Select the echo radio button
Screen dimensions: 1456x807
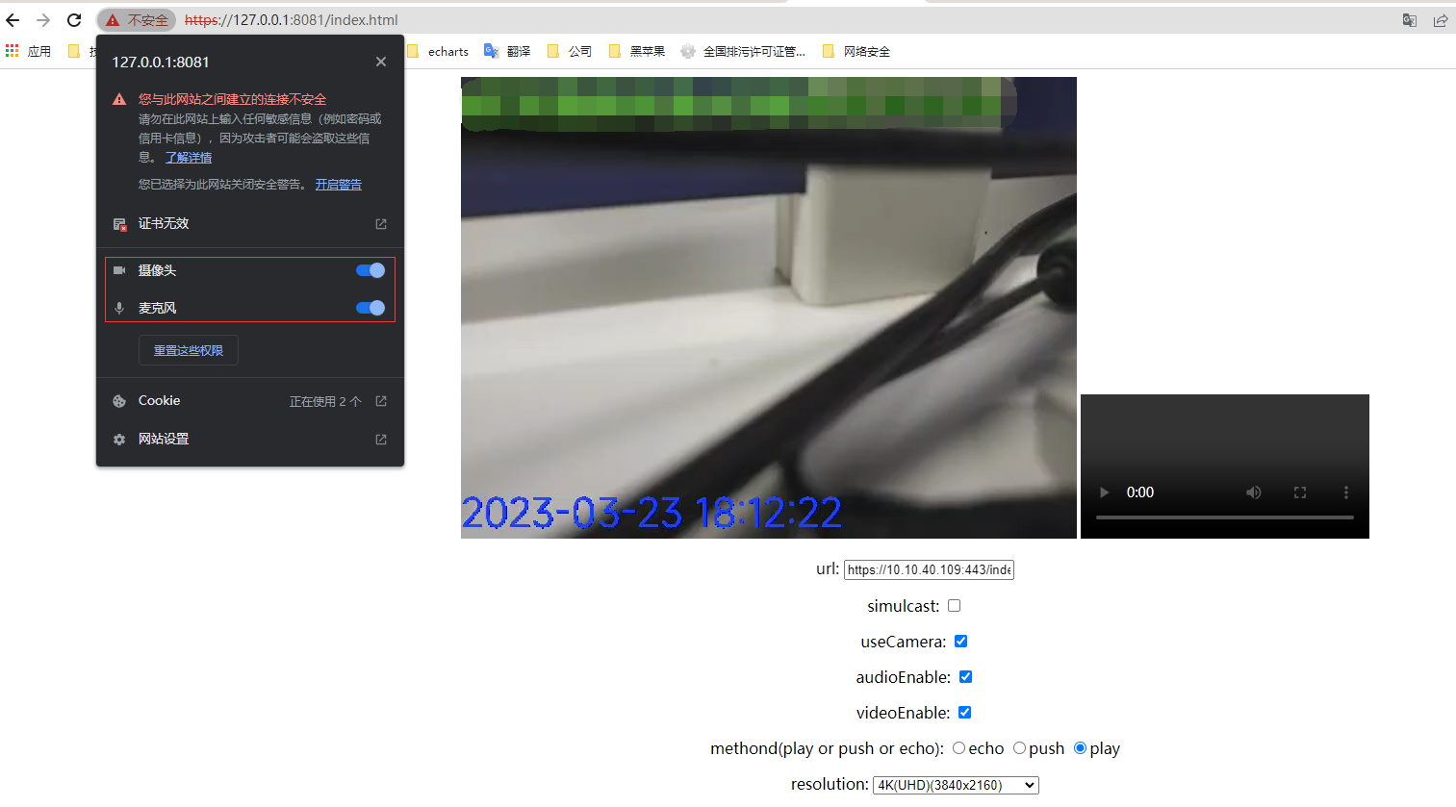958,747
